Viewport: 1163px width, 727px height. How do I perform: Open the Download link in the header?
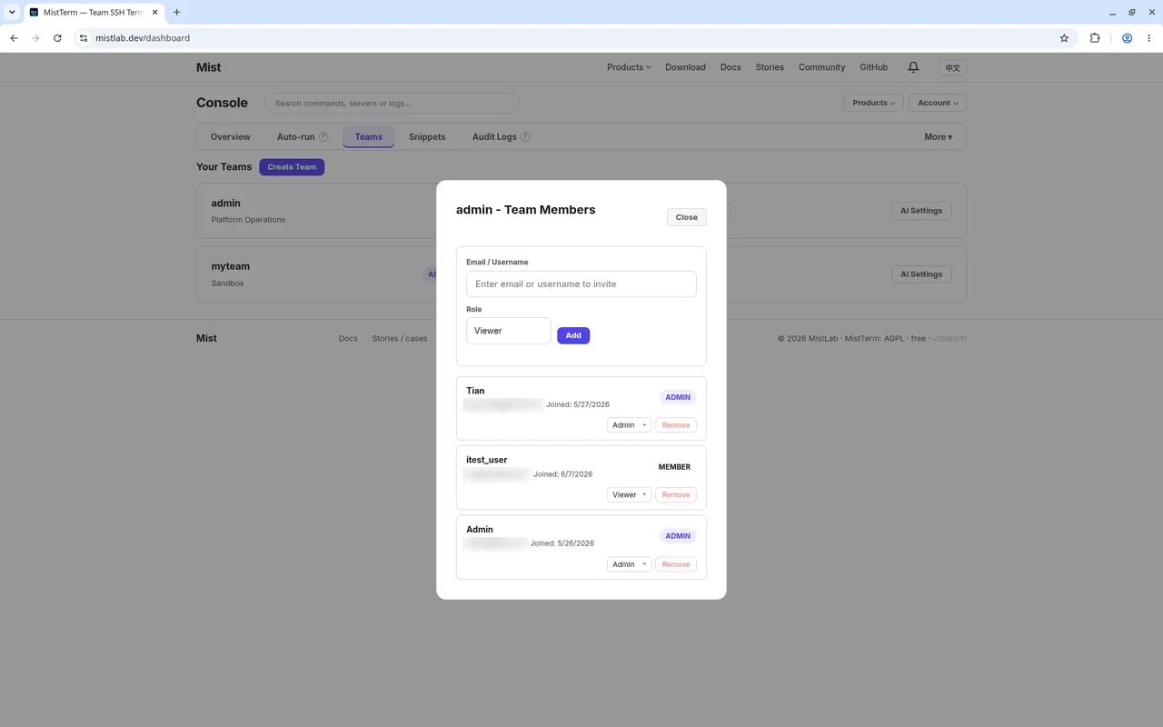click(x=685, y=67)
